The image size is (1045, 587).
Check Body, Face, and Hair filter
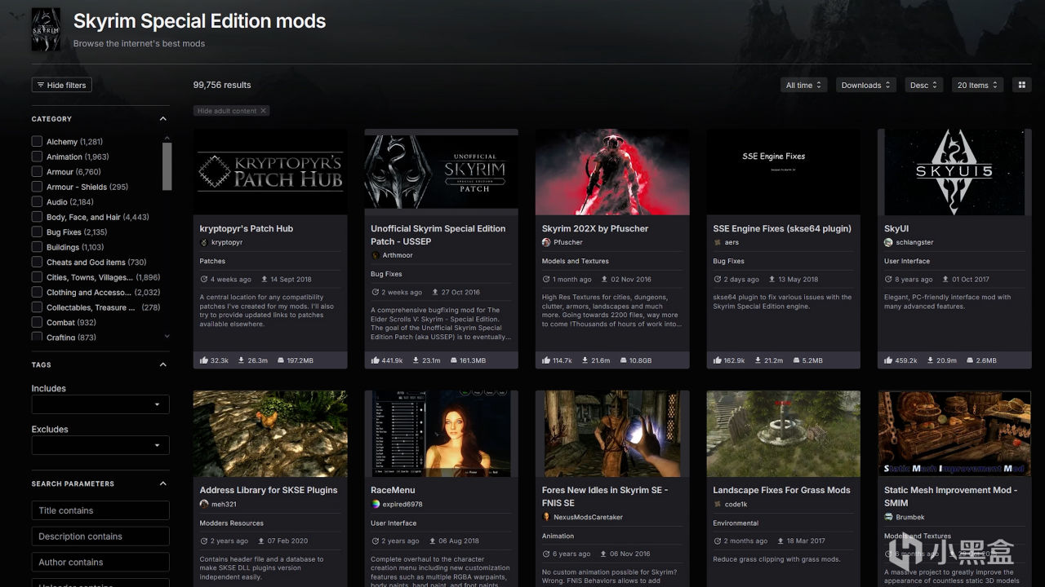[x=37, y=217]
